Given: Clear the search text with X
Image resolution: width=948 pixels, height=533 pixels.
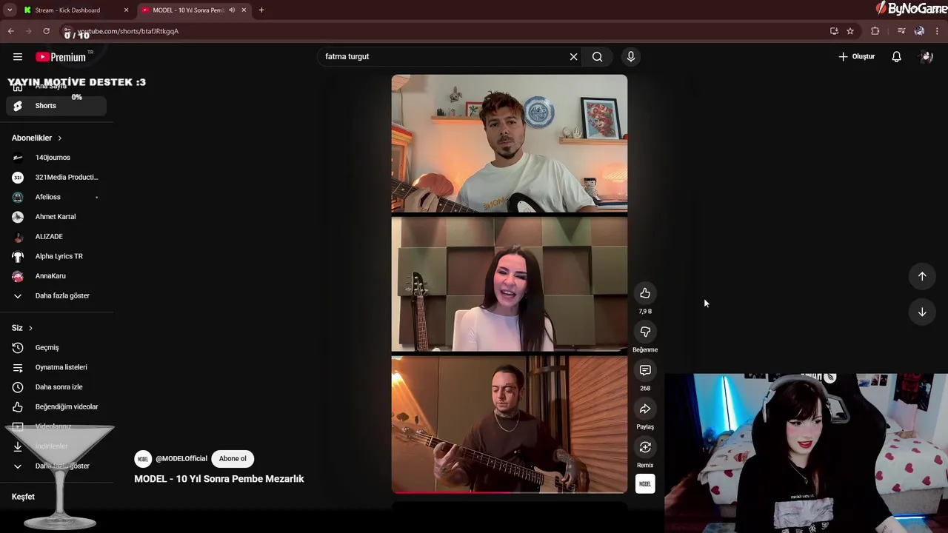Looking at the screenshot, I should coord(573,56).
